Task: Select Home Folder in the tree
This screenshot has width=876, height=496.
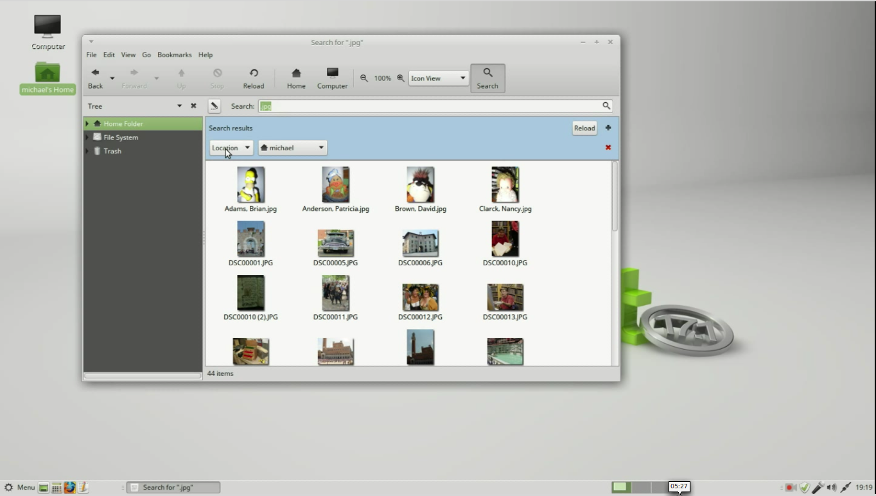Action: [x=123, y=123]
